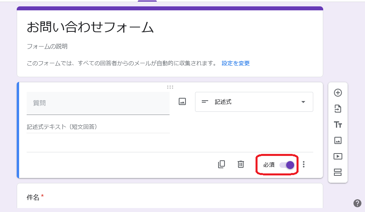Click the 設定を変更 link
This screenshot has width=365, height=212.
coord(236,63)
